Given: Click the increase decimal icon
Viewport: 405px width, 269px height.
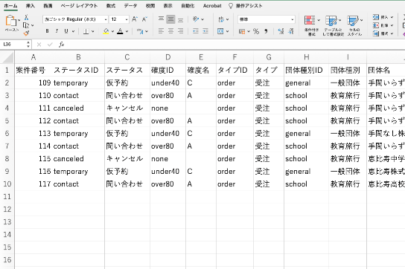Looking at the screenshot, I should click(x=281, y=31).
